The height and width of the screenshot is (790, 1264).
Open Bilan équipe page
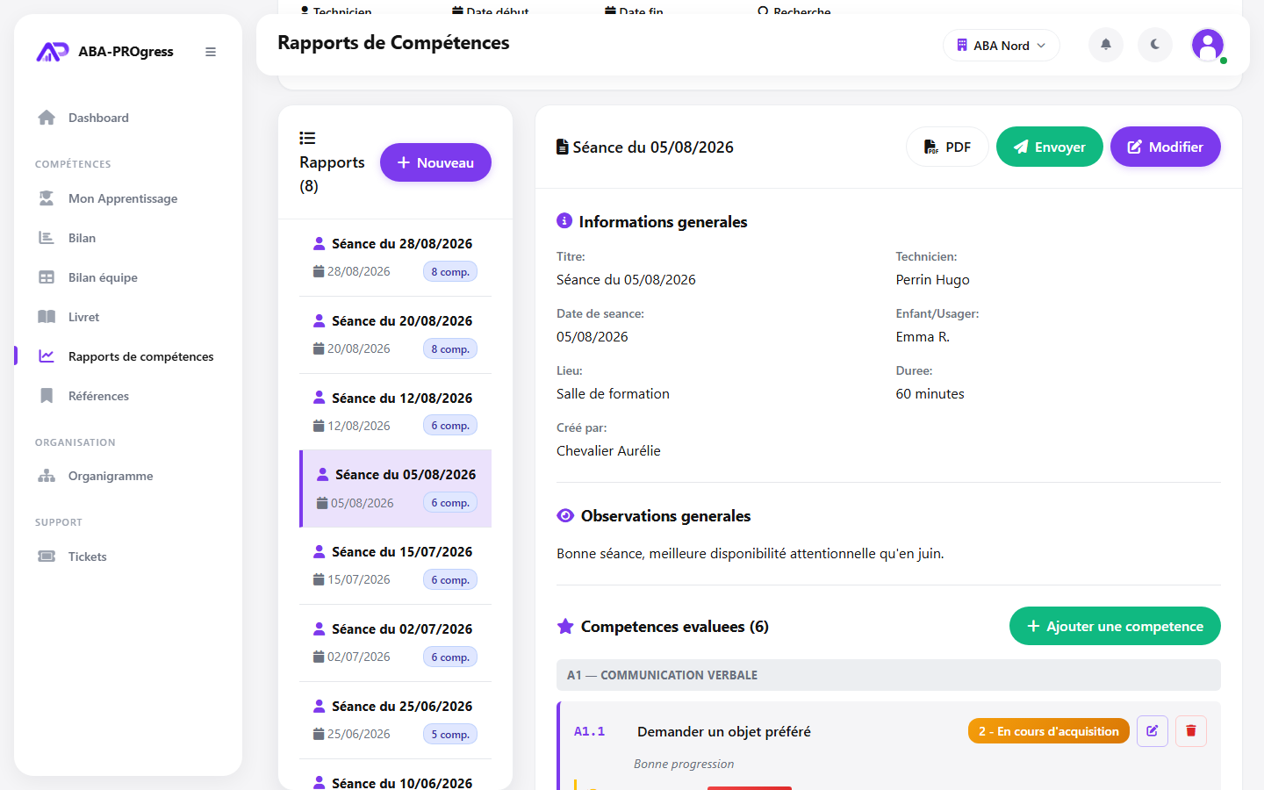(128, 277)
